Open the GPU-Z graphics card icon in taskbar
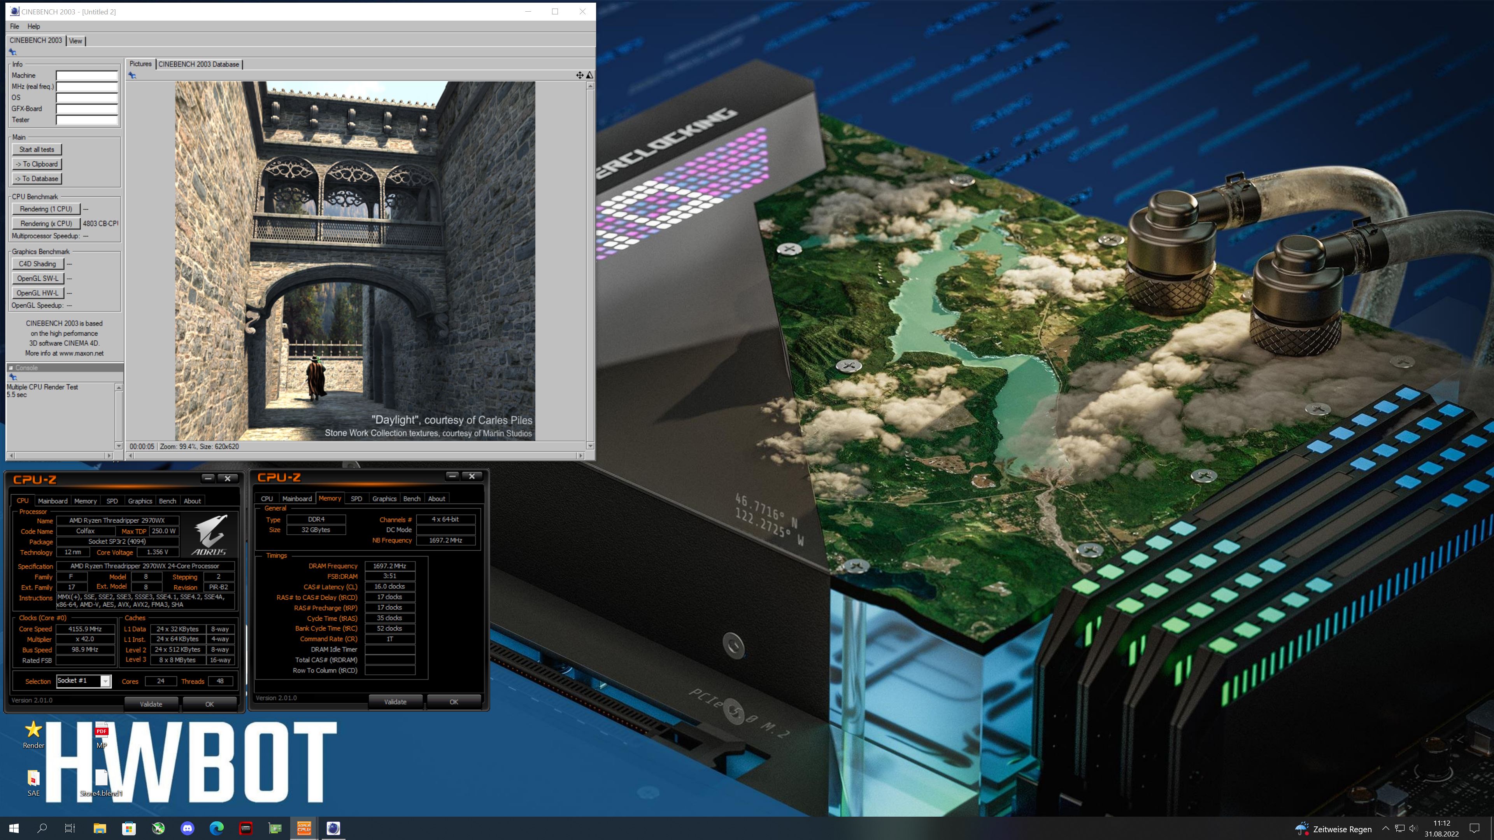This screenshot has height=840, width=1494. pyautogui.click(x=275, y=828)
